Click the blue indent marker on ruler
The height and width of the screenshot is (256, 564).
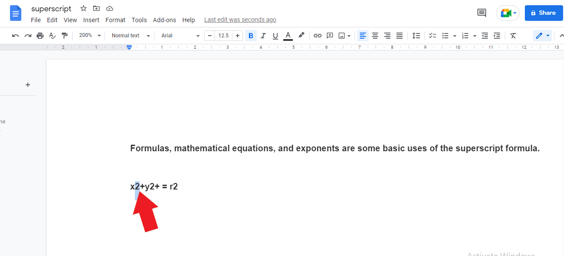[129, 47]
